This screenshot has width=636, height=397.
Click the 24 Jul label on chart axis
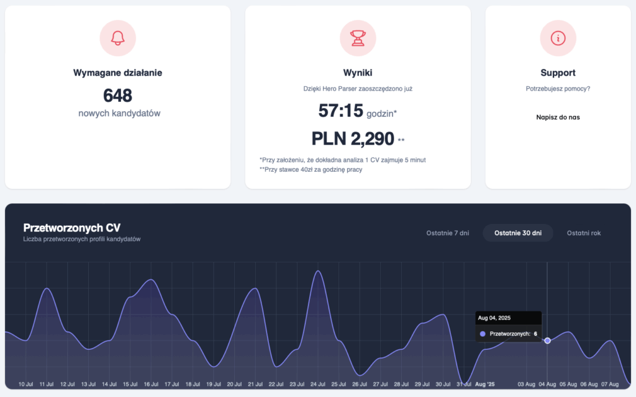(x=319, y=385)
